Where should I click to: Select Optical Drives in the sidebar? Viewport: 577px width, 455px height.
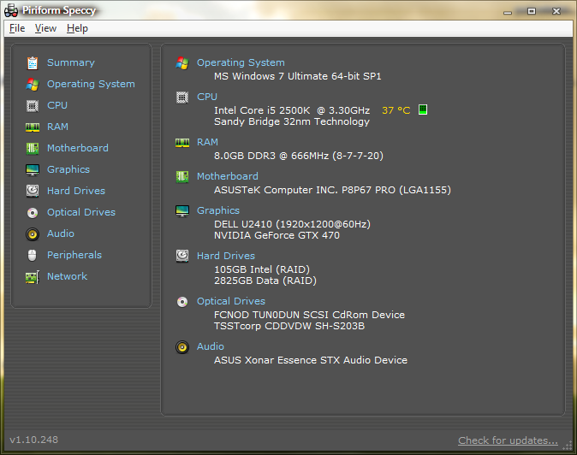coord(81,212)
